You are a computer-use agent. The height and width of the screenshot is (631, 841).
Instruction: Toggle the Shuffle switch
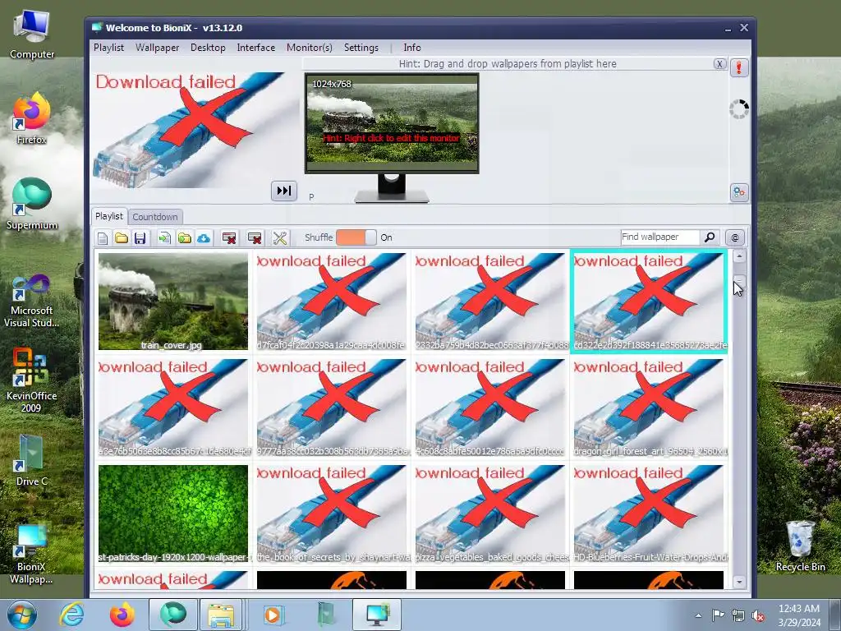click(356, 237)
